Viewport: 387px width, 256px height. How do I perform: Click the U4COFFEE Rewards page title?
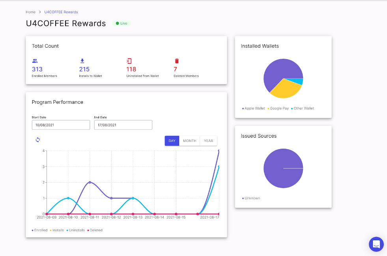pyautogui.click(x=66, y=23)
